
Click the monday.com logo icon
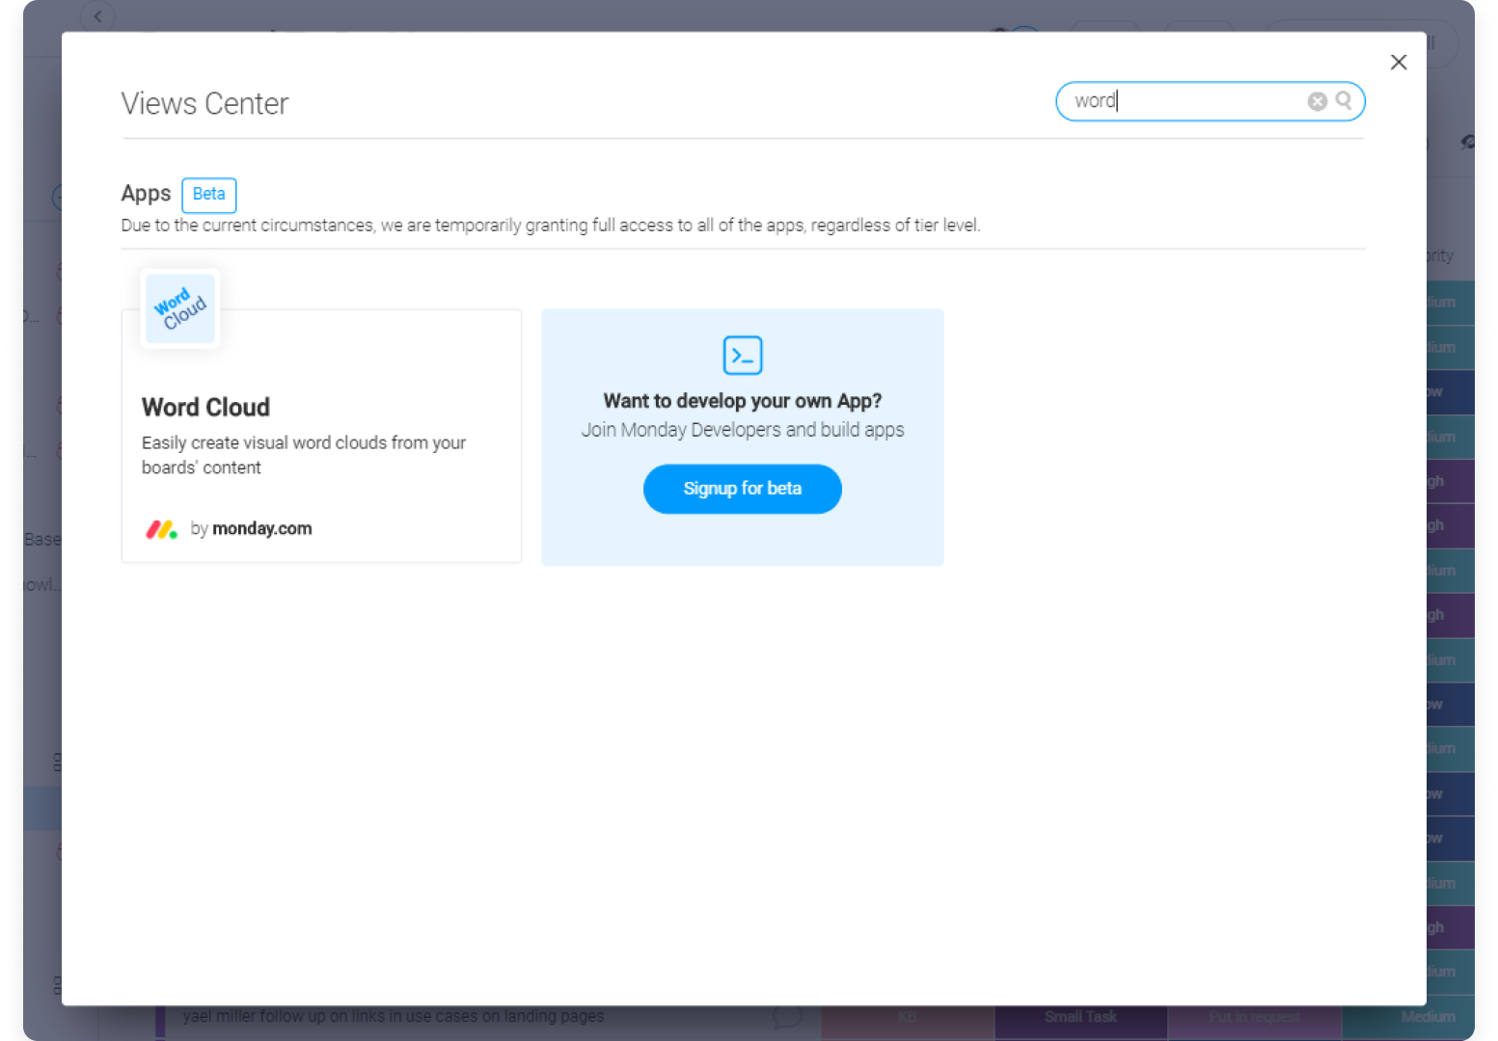pos(161,529)
